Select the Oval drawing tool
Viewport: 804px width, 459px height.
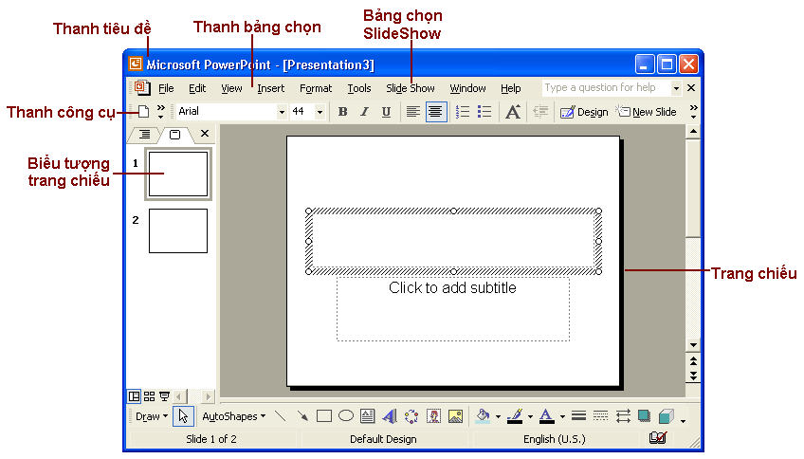pos(346,416)
